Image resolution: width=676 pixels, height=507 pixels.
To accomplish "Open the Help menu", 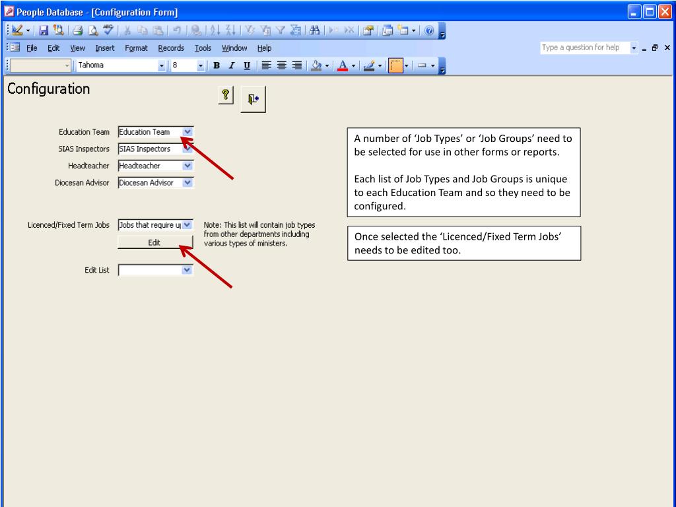I will (x=264, y=48).
